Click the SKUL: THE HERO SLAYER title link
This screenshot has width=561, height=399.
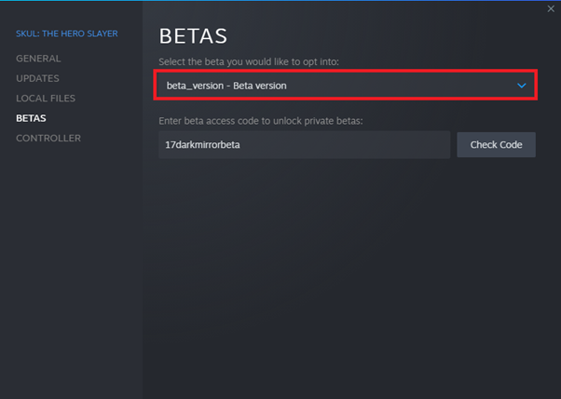(66, 33)
